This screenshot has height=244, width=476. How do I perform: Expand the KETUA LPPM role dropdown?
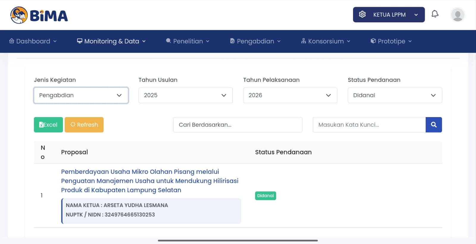416,15
